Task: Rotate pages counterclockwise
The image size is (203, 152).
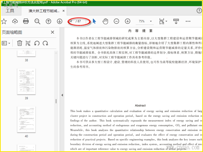Action: 37,43
